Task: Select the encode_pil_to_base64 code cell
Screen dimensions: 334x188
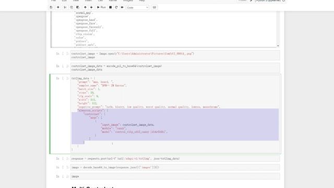Action: click(175, 68)
